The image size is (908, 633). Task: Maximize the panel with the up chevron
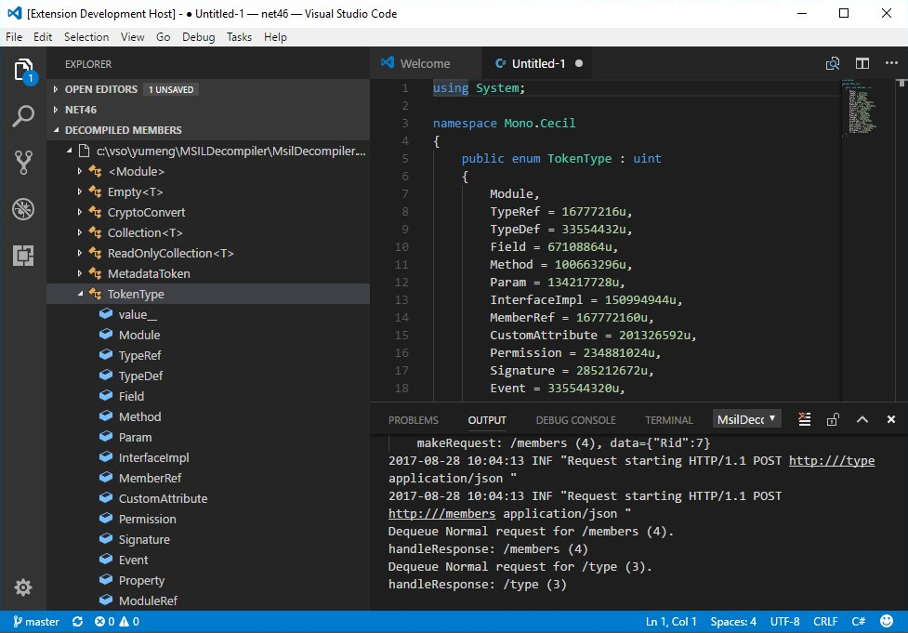[x=862, y=419]
